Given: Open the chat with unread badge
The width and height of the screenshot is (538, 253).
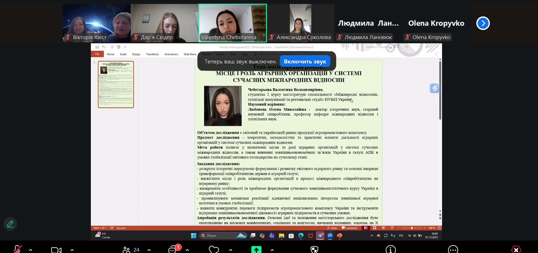Looking at the screenshot, I should point(173,250).
